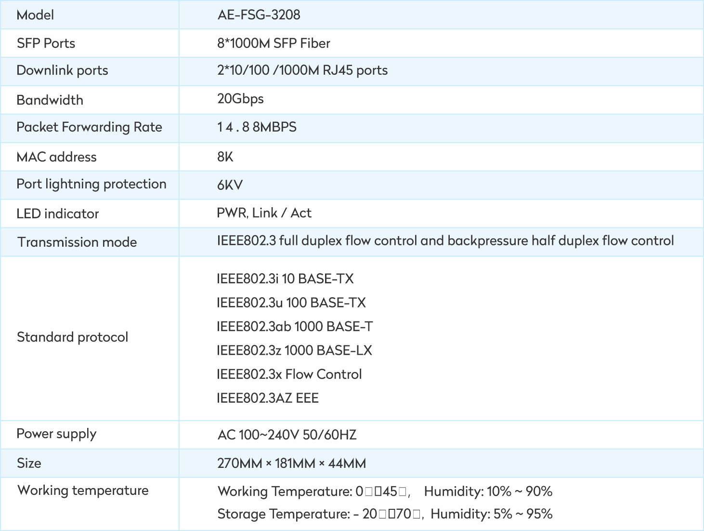This screenshot has height=531, width=704.
Task: Click the MAC address 8K value
Action: [x=225, y=157]
